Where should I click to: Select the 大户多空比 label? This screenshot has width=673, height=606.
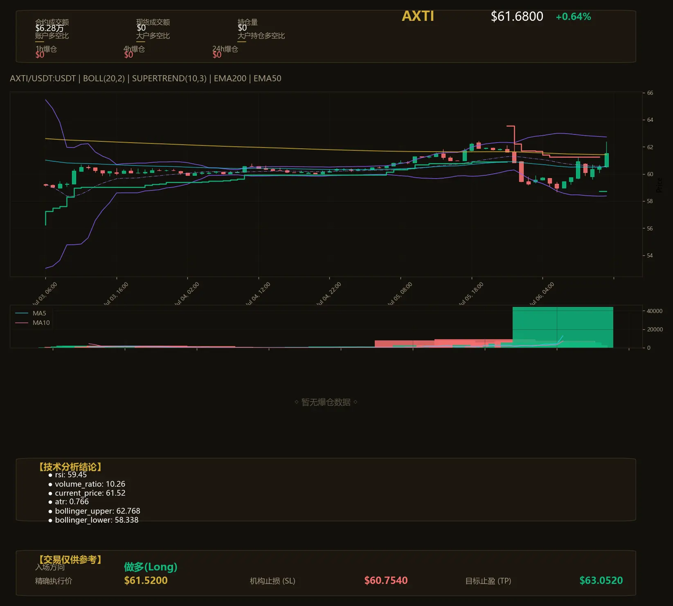pos(153,36)
